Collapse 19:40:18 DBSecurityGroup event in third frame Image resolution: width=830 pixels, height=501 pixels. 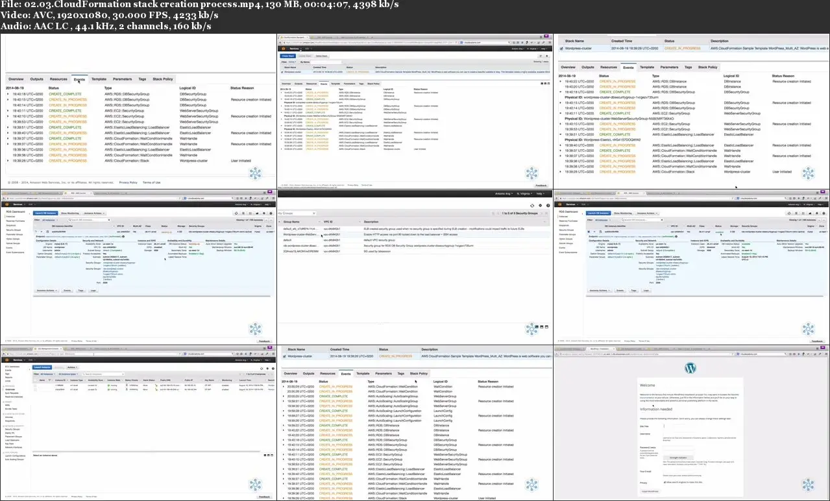coord(560,92)
